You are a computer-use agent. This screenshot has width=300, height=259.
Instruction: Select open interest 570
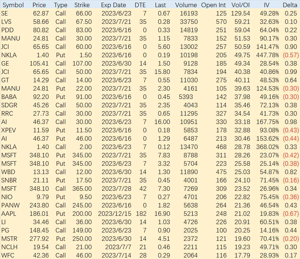click(x=221, y=22)
